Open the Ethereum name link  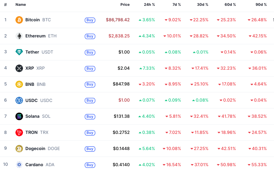[x=35, y=36]
